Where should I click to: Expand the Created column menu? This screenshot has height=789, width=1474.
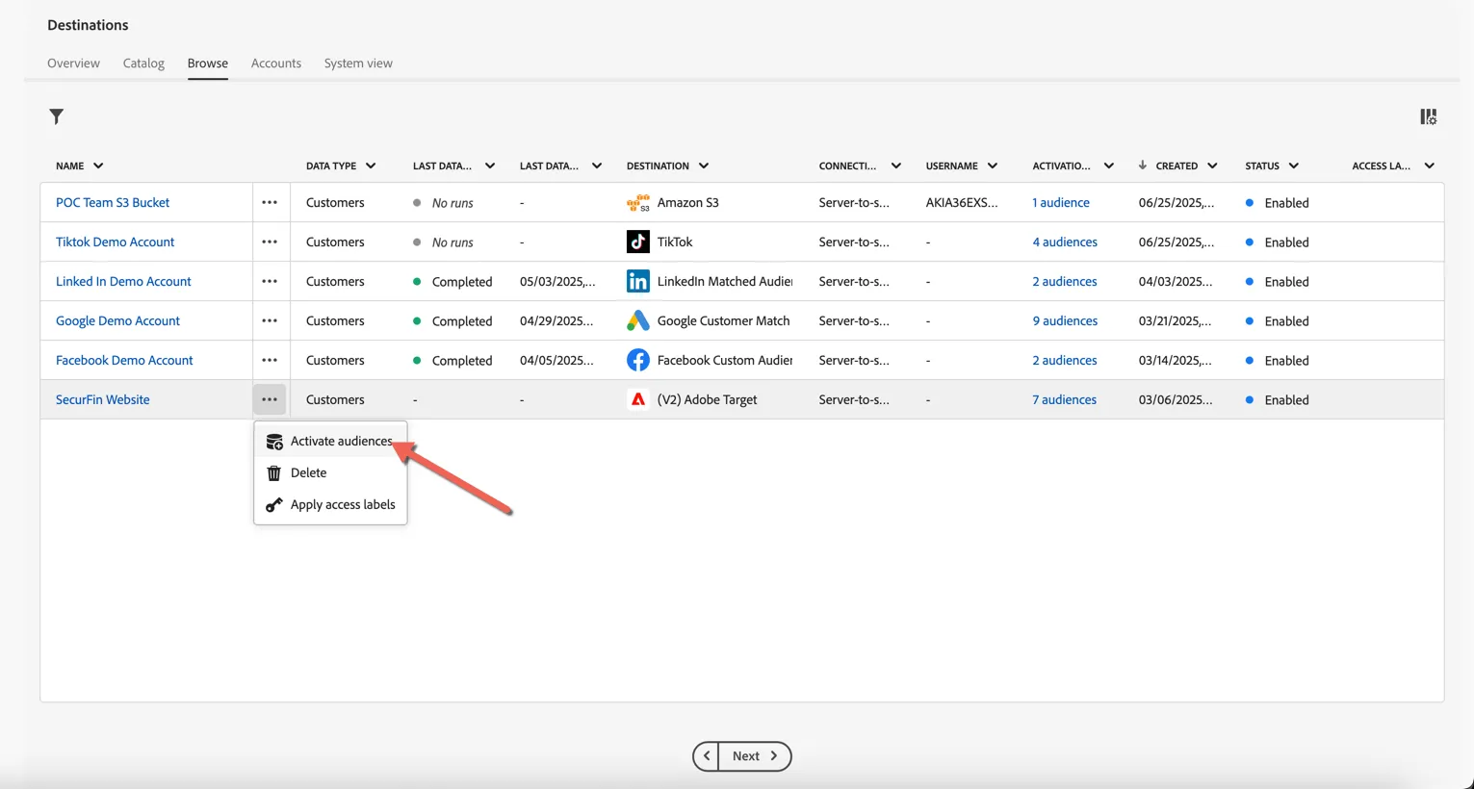click(1212, 166)
